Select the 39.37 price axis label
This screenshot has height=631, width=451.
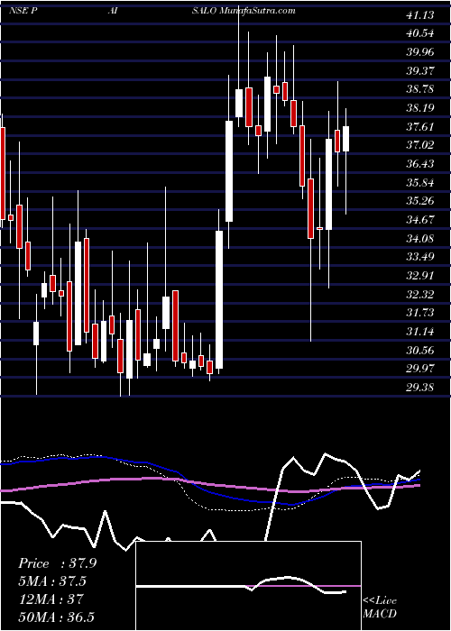click(x=420, y=71)
